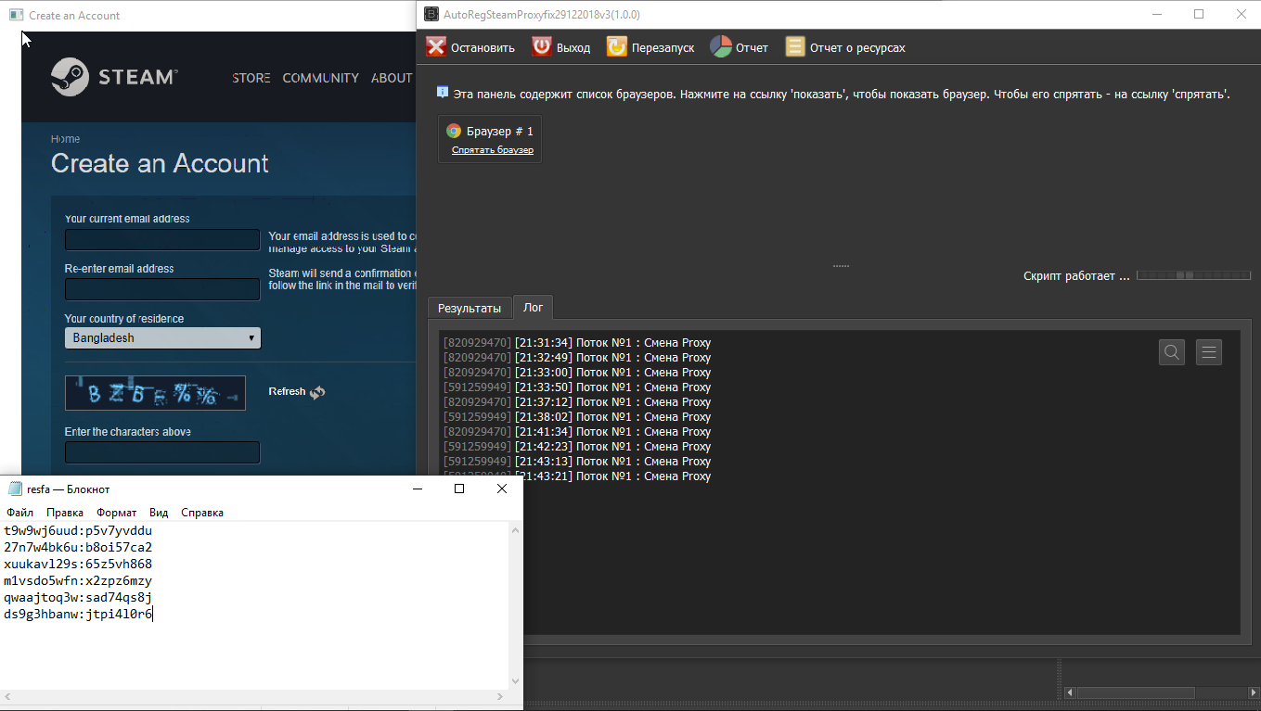Click the Create an Account window icon

click(16, 15)
